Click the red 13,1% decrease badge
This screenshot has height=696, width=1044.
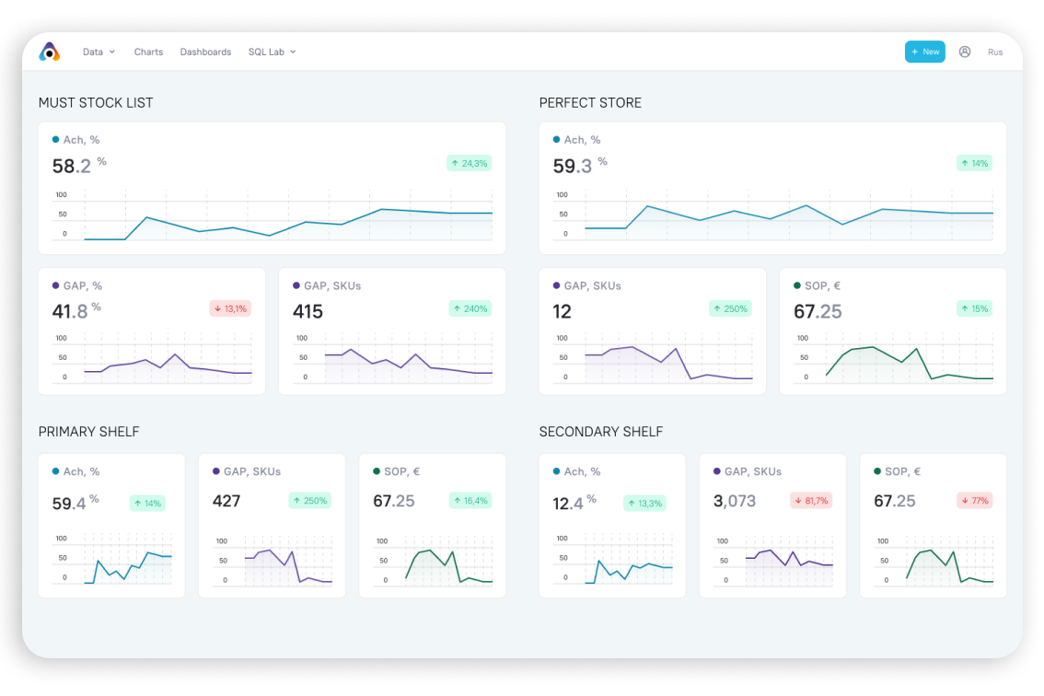tap(230, 308)
